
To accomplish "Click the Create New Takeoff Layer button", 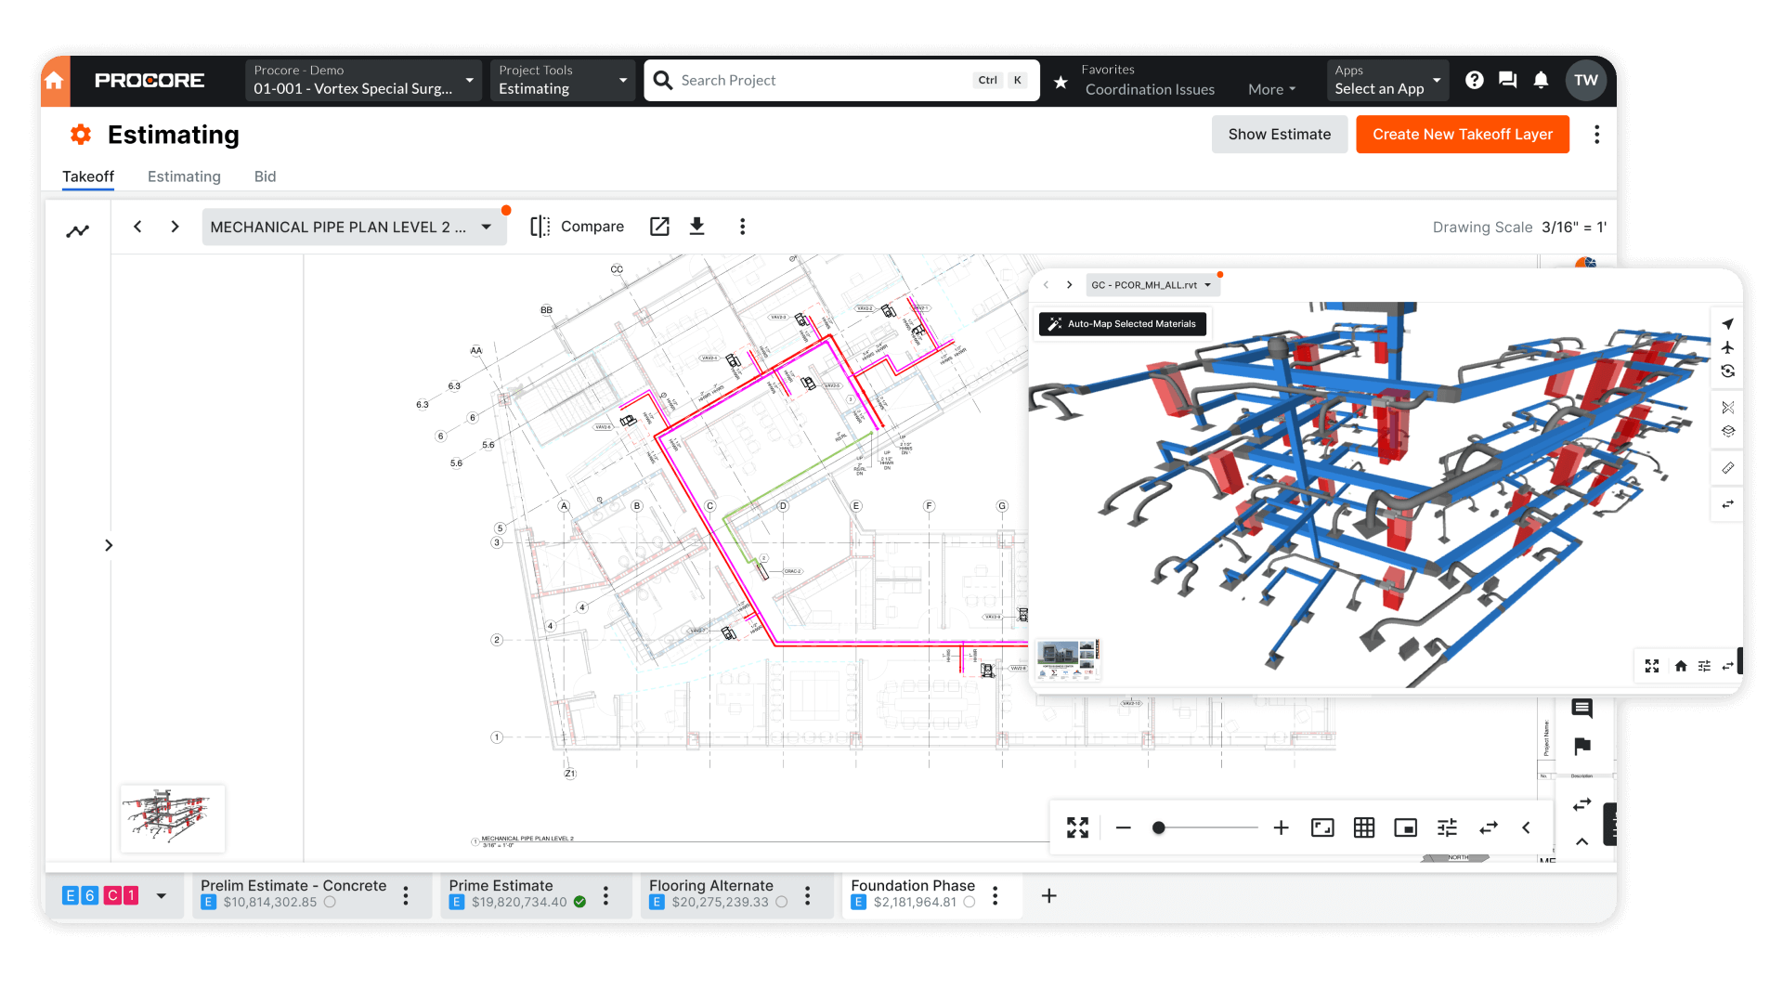I will point(1463,134).
